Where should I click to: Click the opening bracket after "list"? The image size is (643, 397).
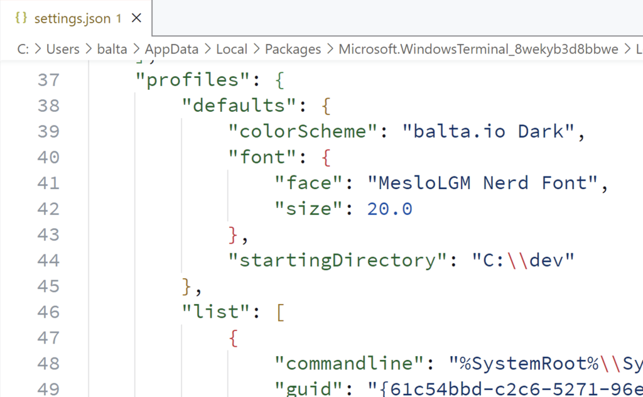281,313
